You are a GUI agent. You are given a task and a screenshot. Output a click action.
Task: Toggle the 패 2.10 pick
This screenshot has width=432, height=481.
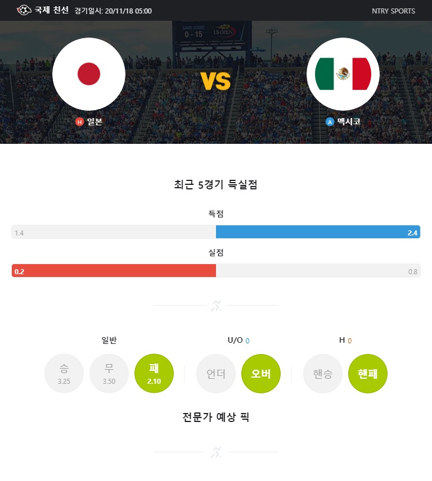[154, 374]
